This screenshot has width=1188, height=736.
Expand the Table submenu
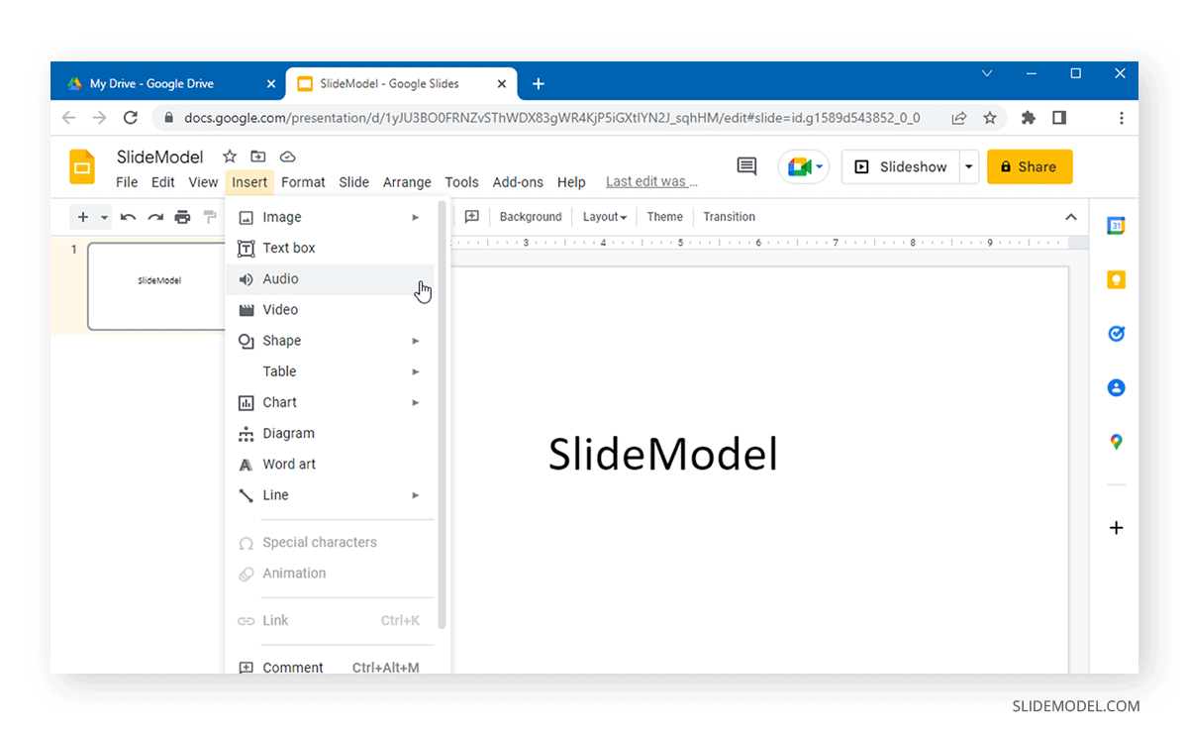tap(331, 371)
